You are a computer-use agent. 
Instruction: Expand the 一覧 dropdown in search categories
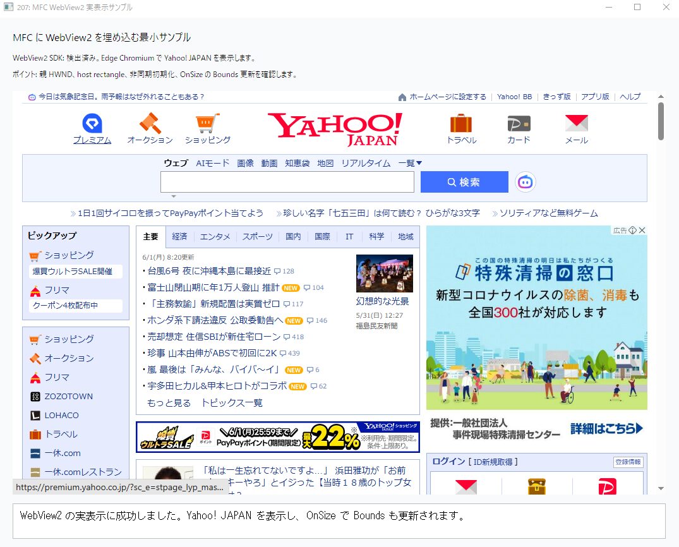(x=410, y=163)
